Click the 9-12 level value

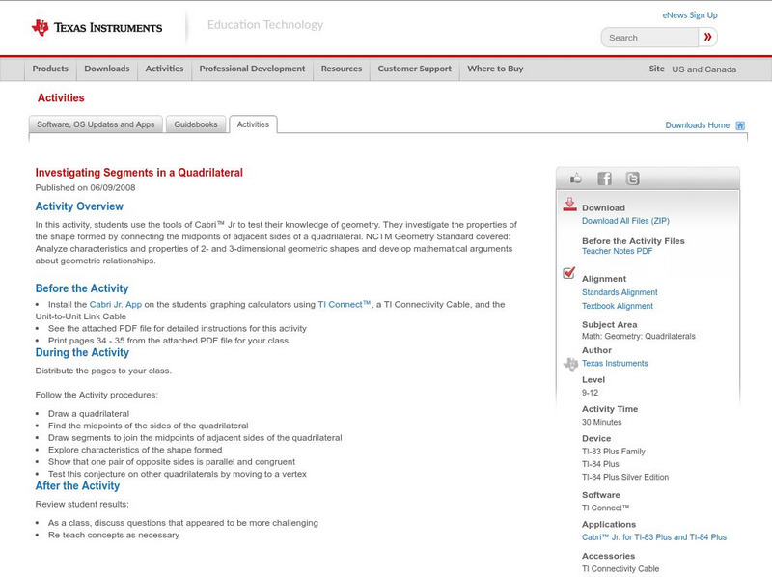click(x=590, y=393)
